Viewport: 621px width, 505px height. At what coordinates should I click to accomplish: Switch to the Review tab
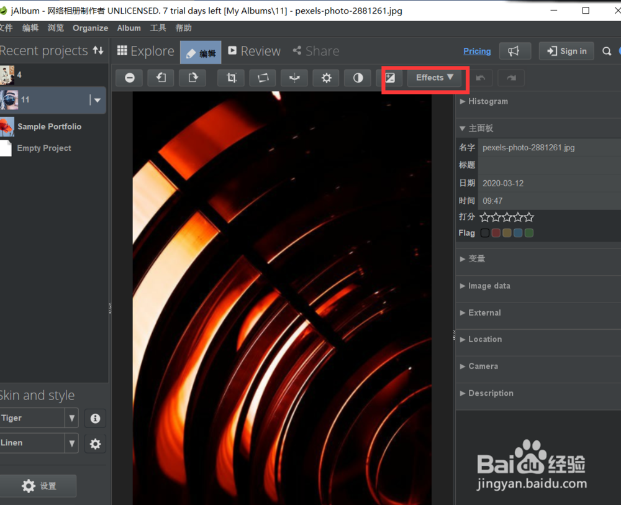(x=254, y=51)
